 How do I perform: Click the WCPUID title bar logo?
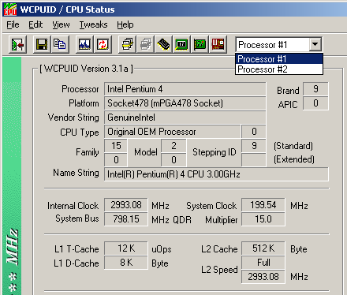[x=10, y=9]
